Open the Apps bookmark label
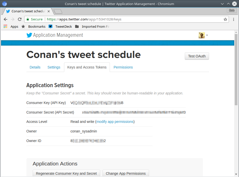Viewport: 239px width, 177px height. 14,27
